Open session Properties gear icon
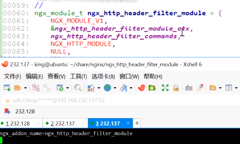Screen dimensions: 240x144 tap(60, 88)
